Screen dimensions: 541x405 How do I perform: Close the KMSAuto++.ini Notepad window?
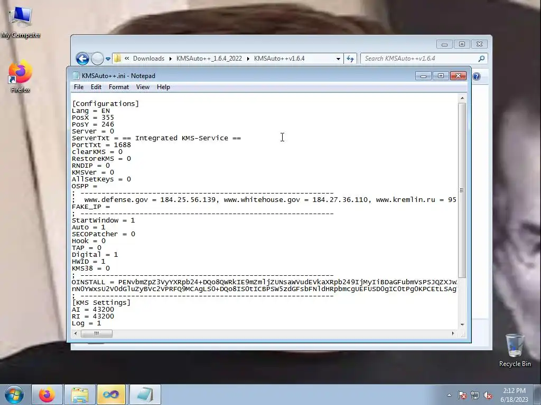(x=458, y=76)
